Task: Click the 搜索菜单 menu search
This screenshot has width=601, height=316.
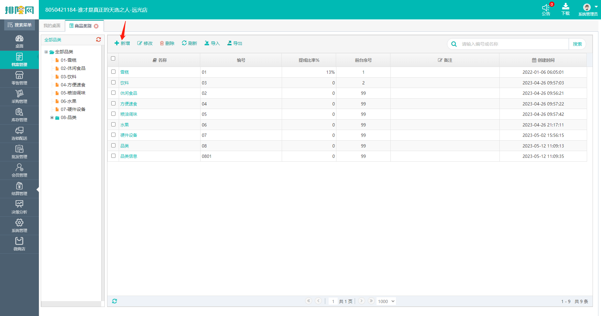Action: click(19, 25)
